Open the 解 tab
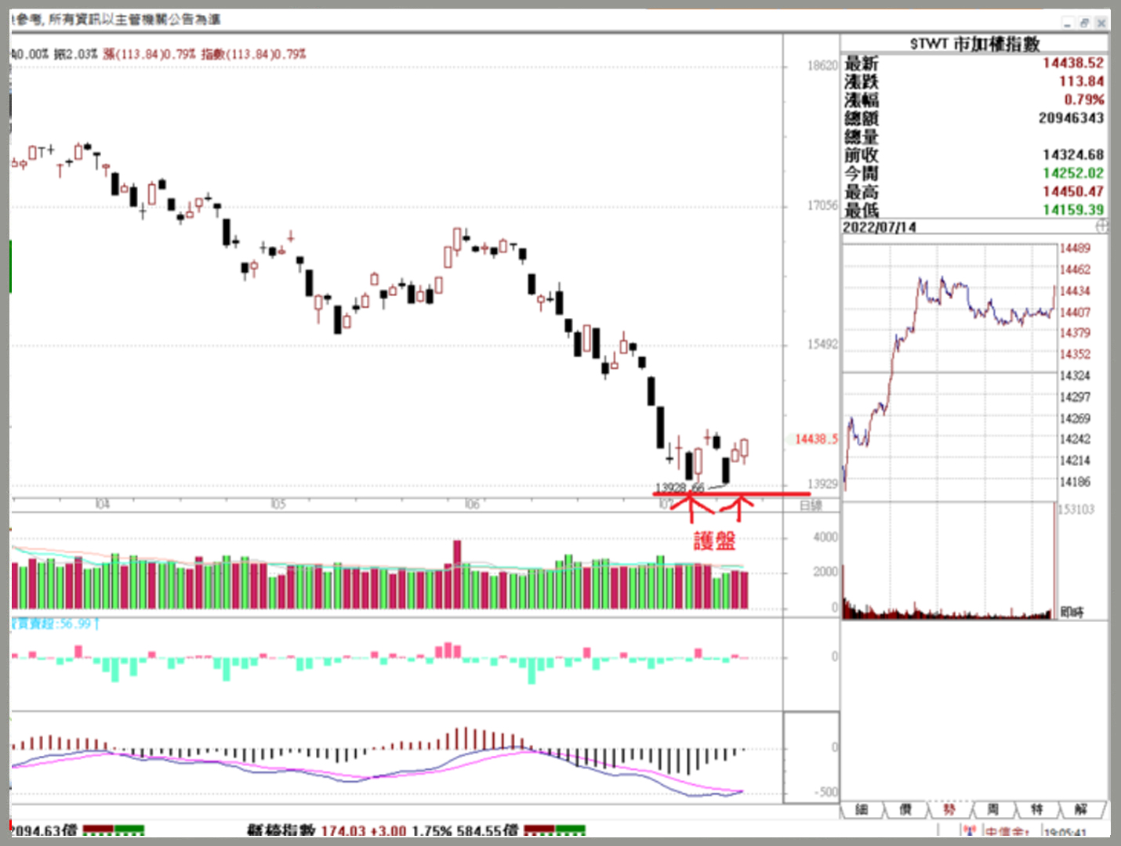Image resolution: width=1121 pixels, height=846 pixels. point(1081,809)
